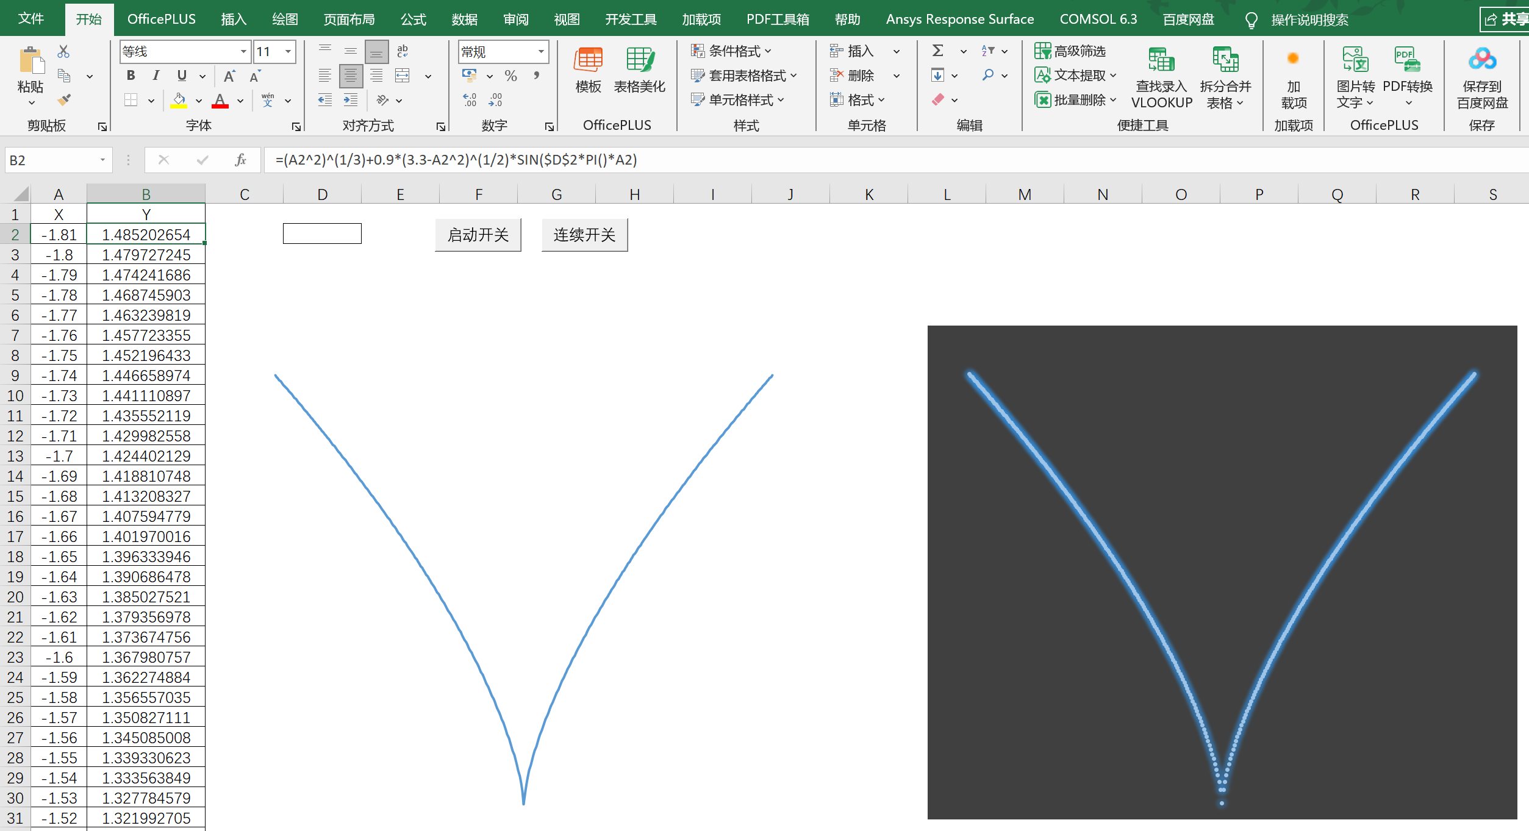Viewport: 1529px width, 831px height.
Task: Click the formula bar input field
Action: tap(854, 160)
